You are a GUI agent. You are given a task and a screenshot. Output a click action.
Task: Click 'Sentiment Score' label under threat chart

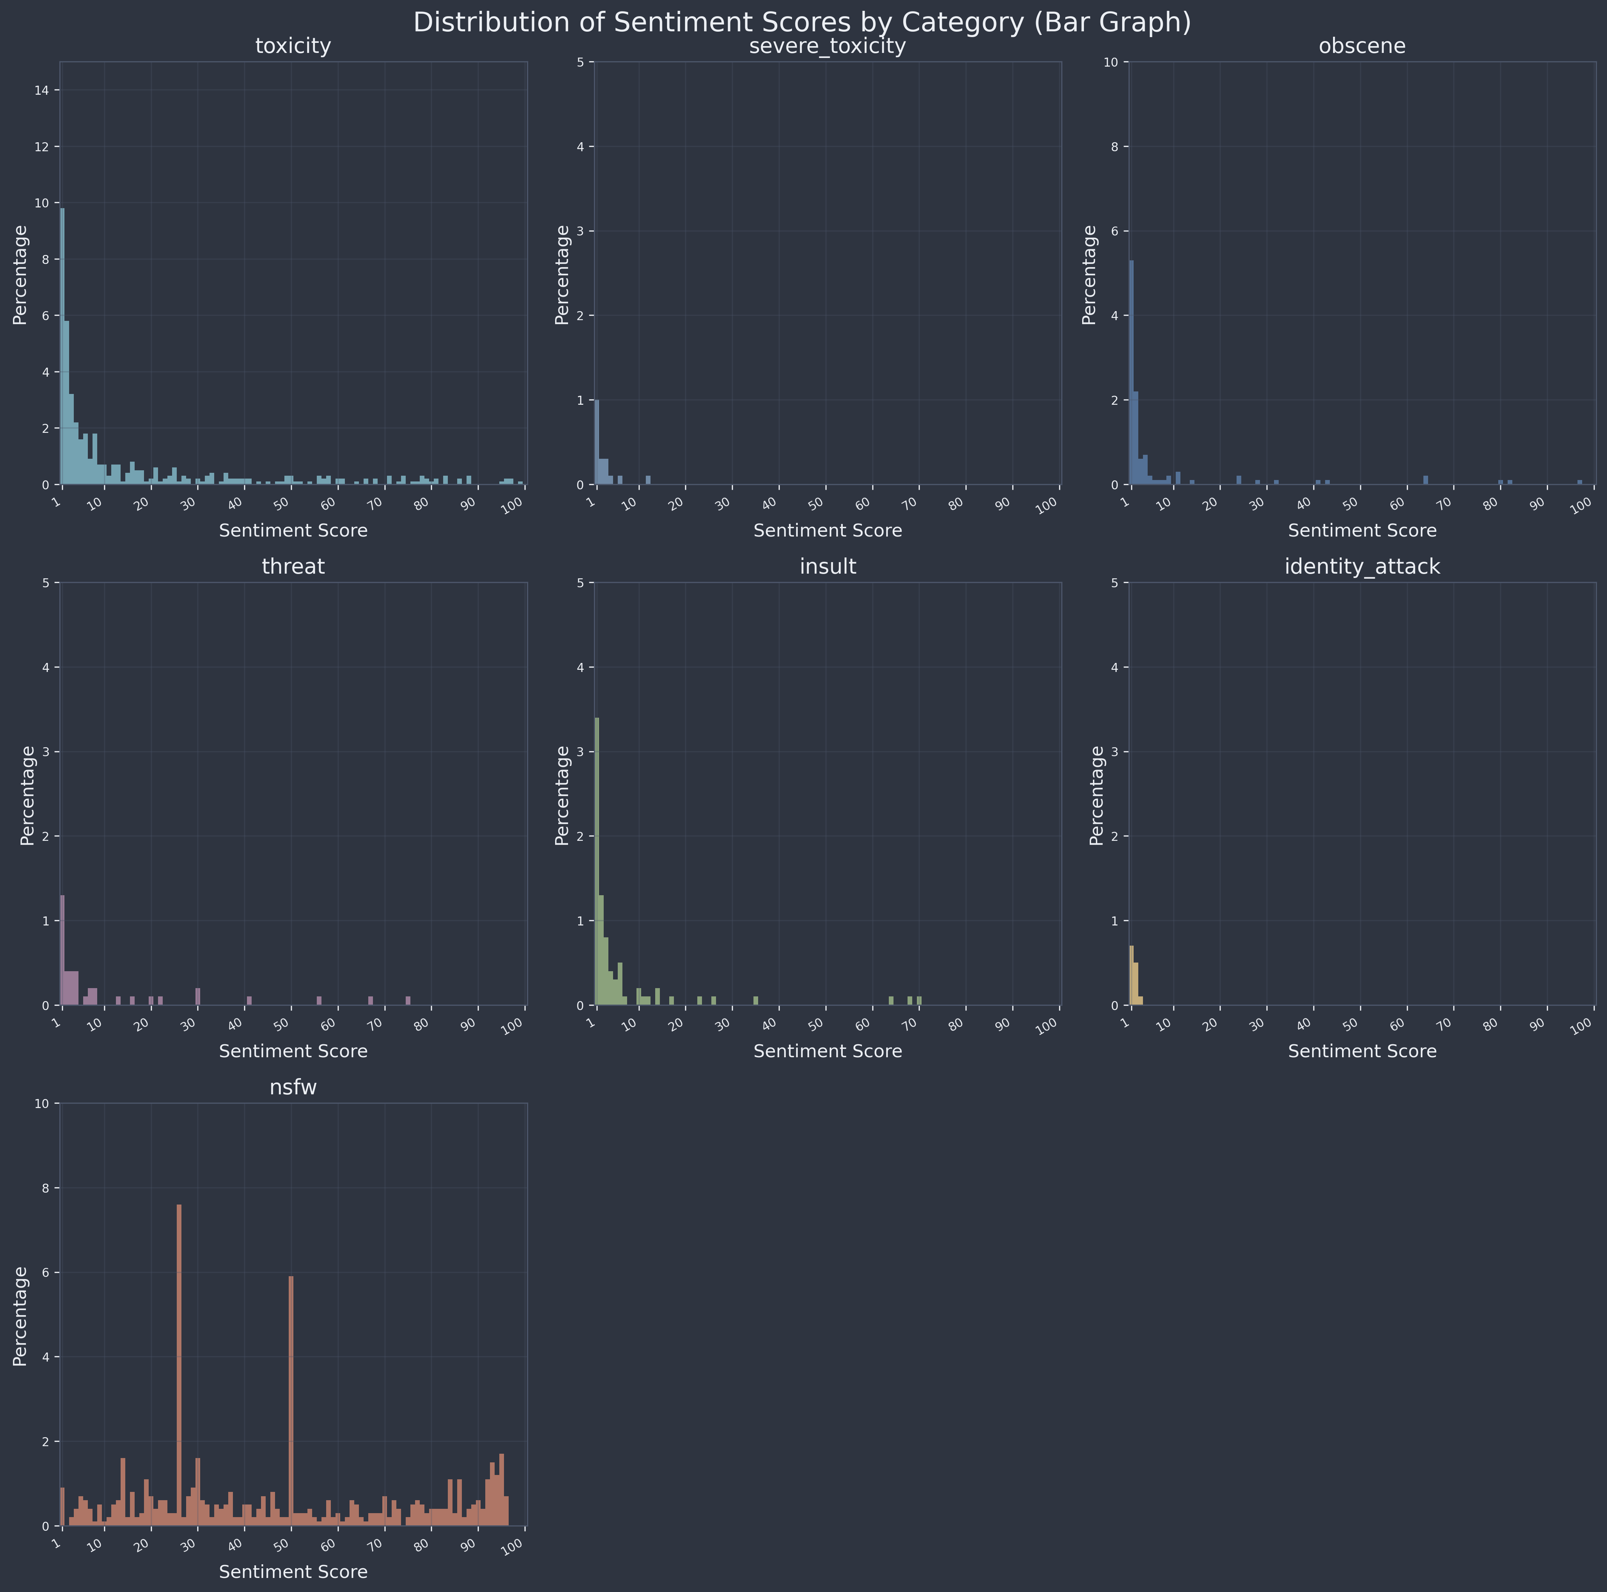click(293, 1051)
